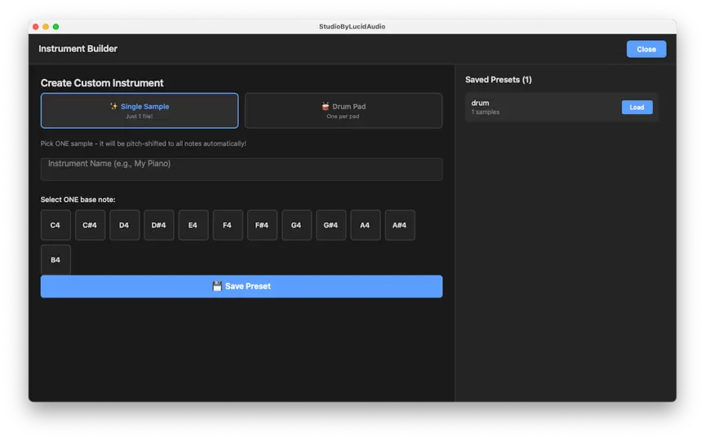This screenshot has height=440, width=705.
Task: Click the StudioByLucidAudio window title
Action: [352, 27]
